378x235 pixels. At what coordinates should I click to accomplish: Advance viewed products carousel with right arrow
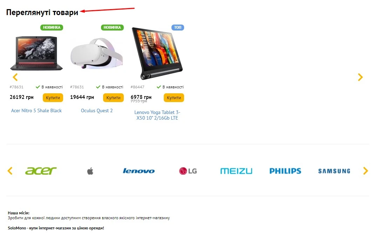360,77
